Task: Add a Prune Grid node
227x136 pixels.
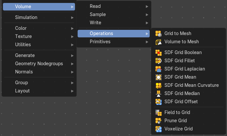Action: (188, 121)
